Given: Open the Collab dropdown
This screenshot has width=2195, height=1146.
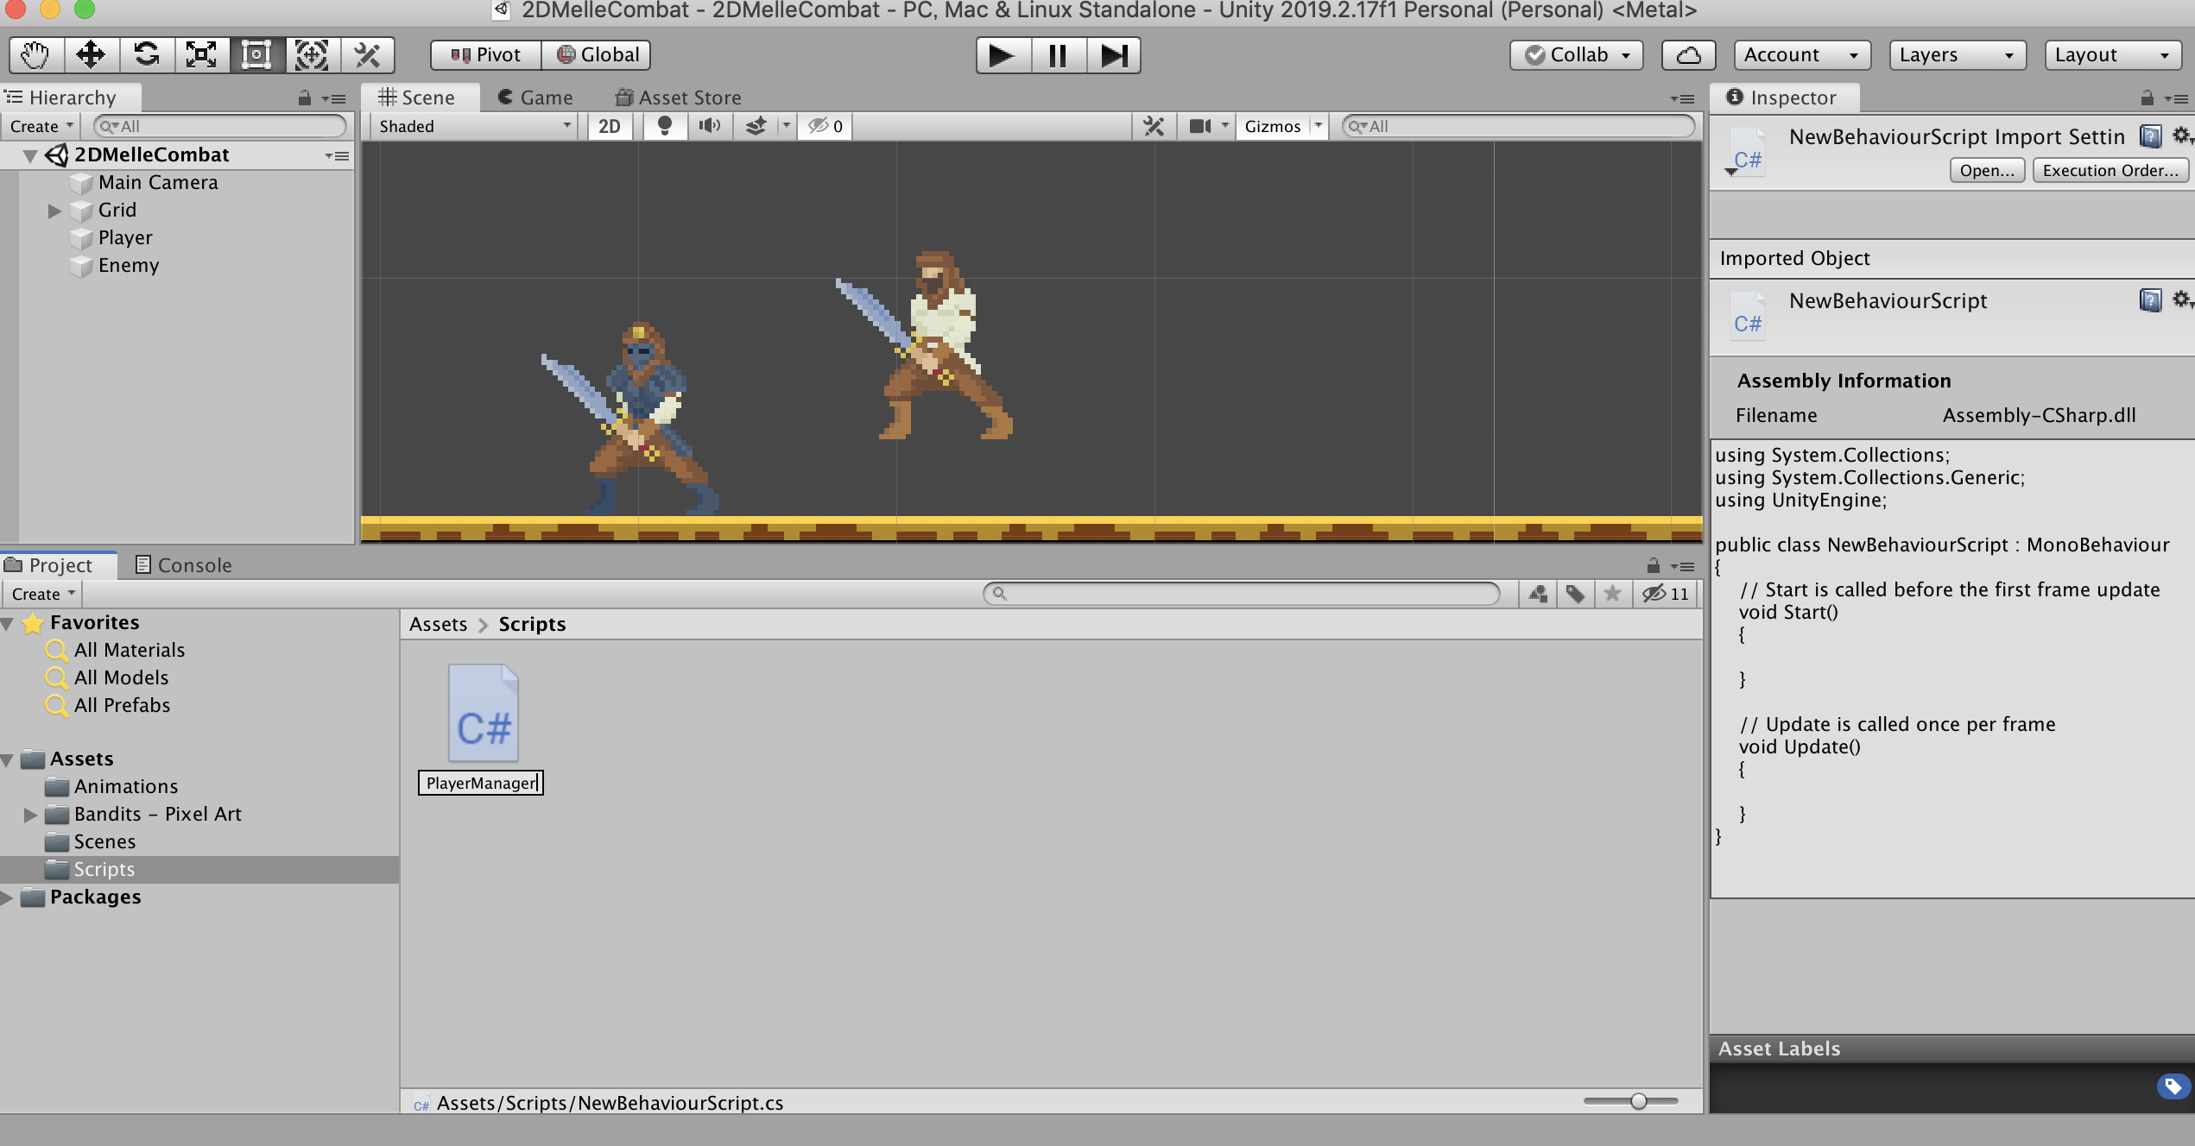Looking at the screenshot, I should 1576,55.
